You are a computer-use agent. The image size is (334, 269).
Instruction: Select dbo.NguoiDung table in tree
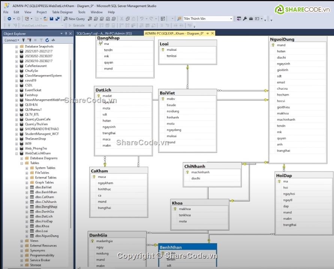point(47,236)
